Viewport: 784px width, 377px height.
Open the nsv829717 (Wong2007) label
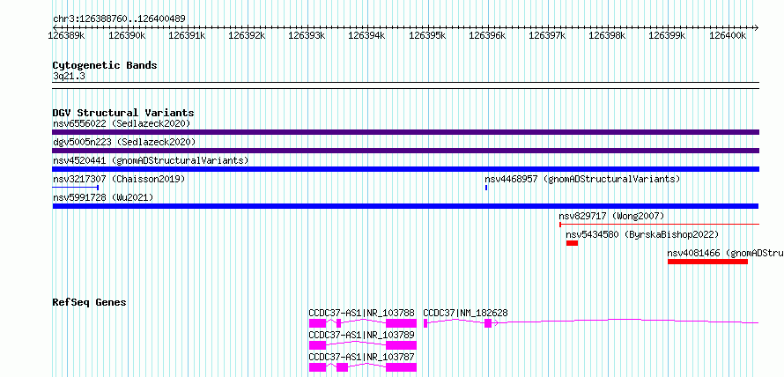coord(611,216)
